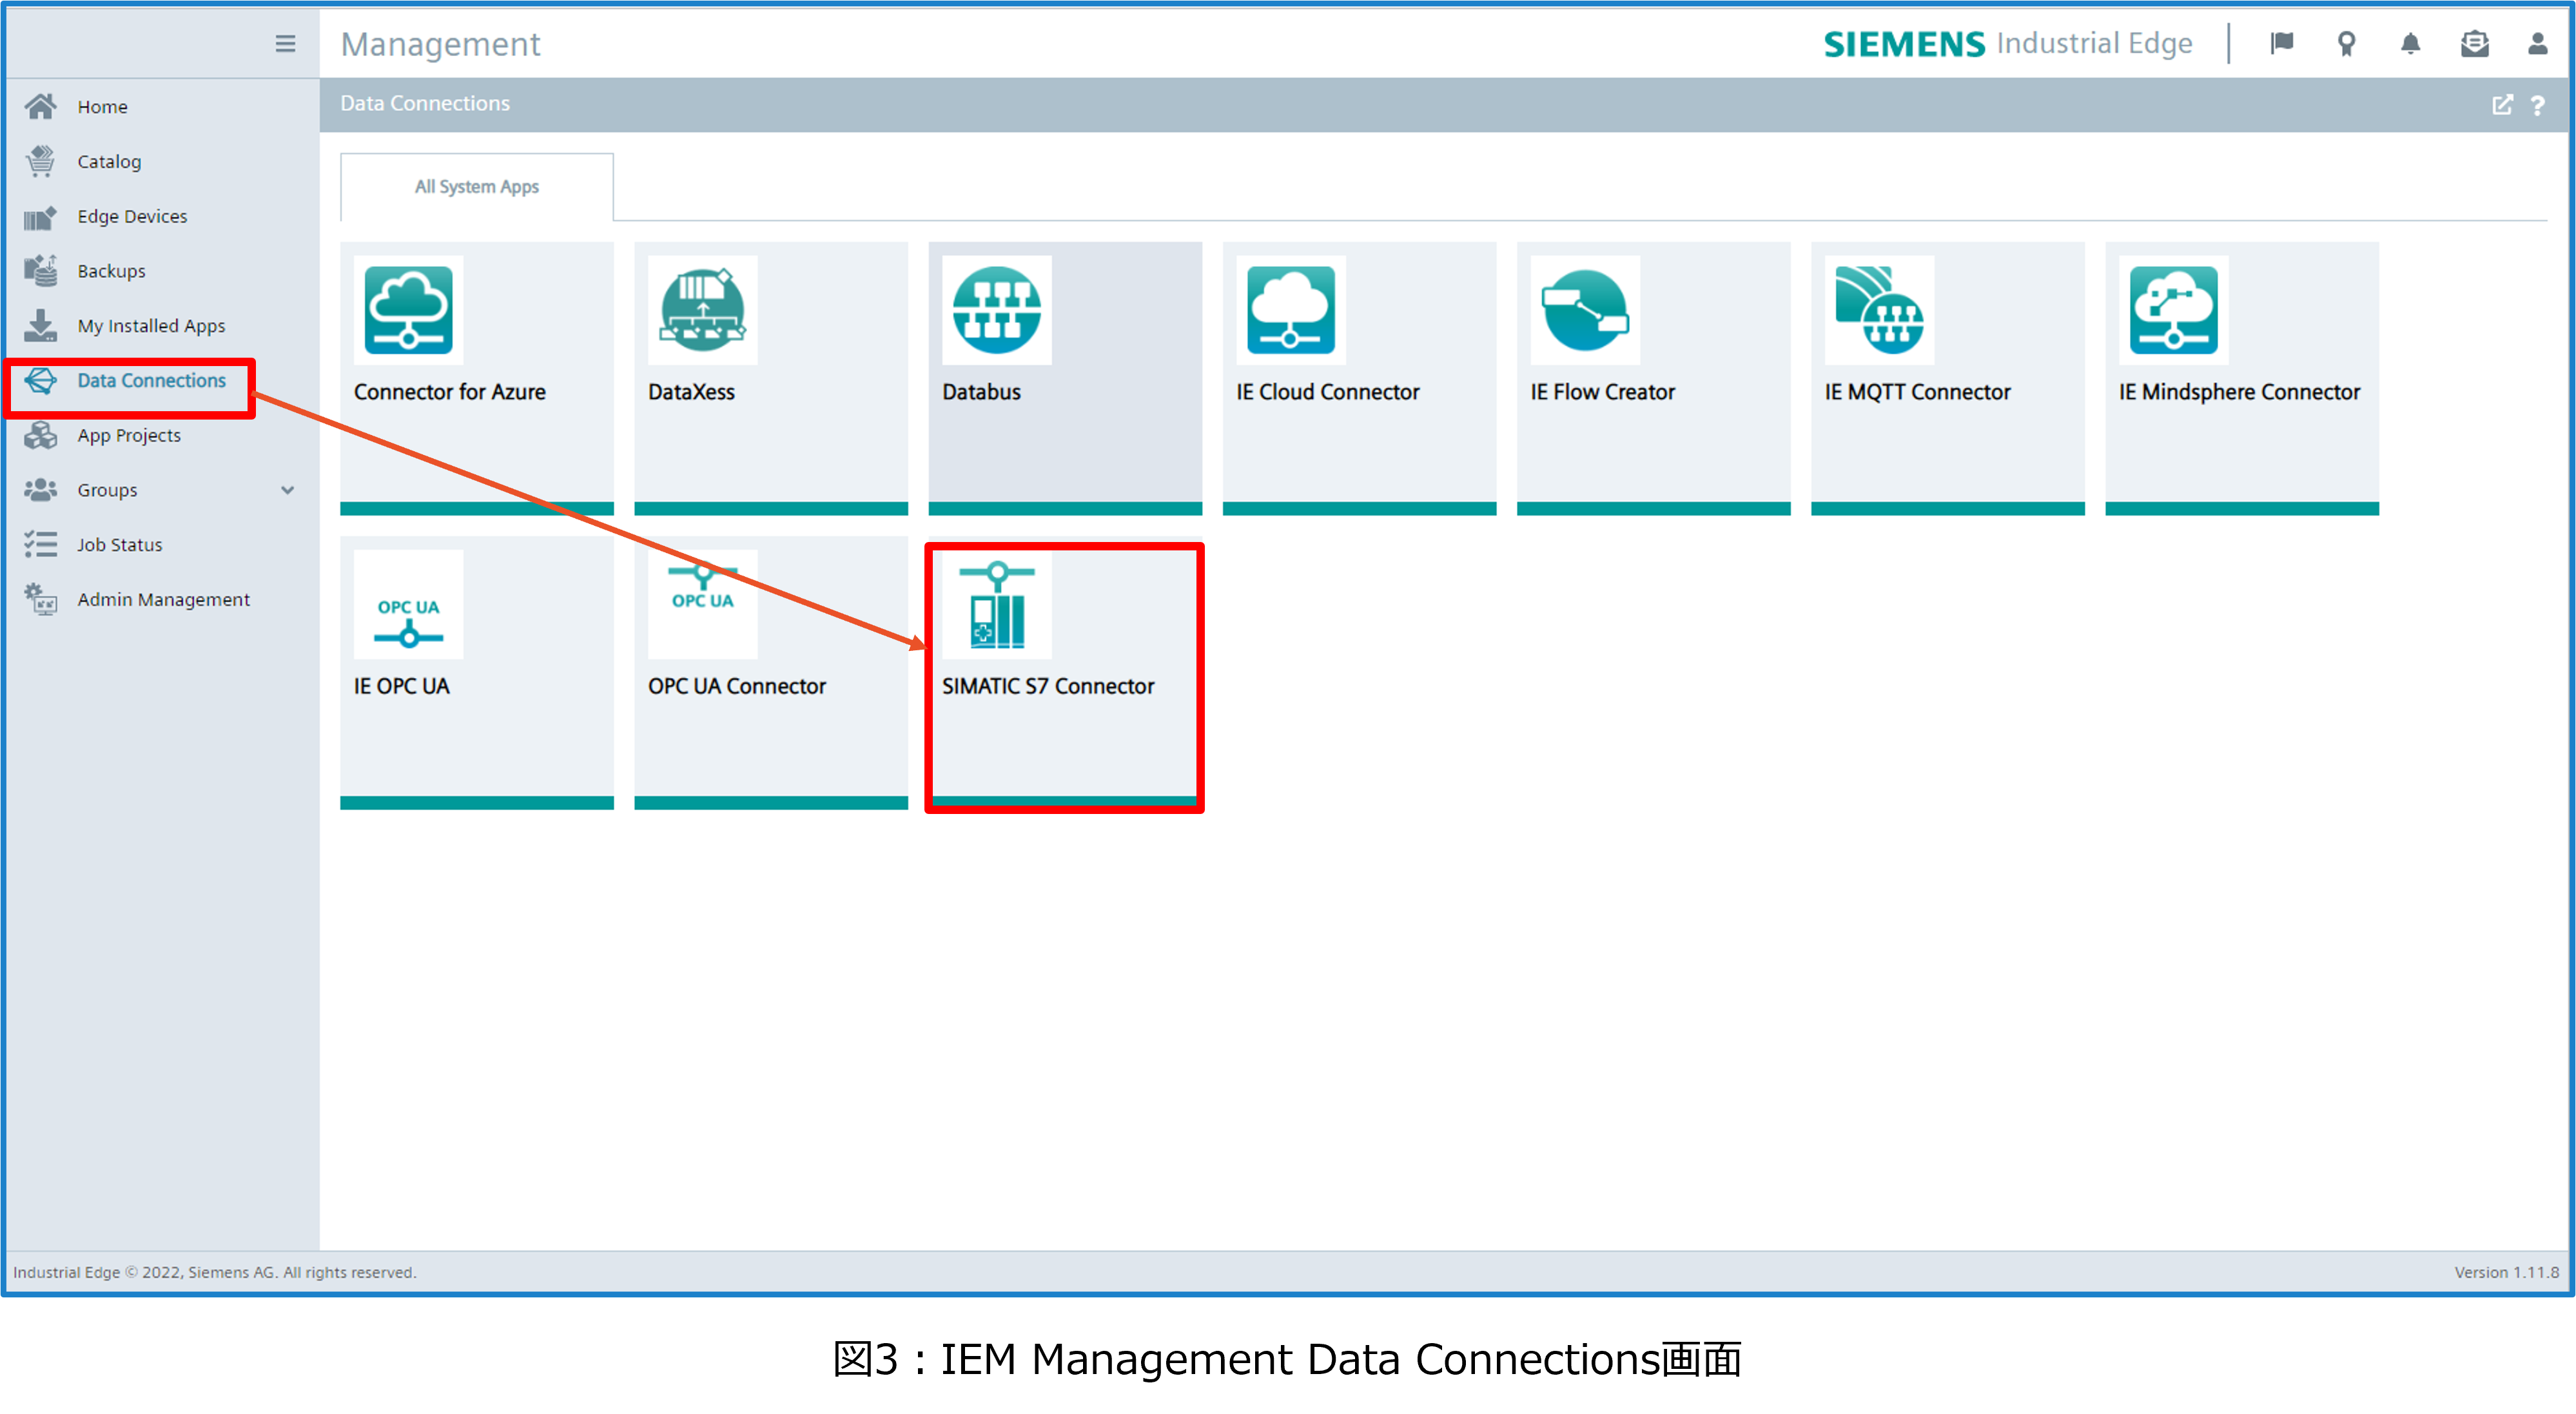2576x1414 pixels.
Task: Go to Edge Devices in sidebar
Action: tap(132, 216)
